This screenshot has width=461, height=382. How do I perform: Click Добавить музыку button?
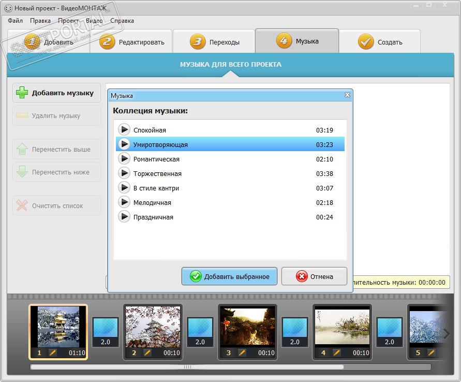click(57, 93)
